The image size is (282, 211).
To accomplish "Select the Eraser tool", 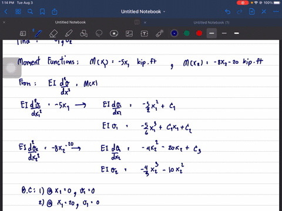I will tap(53, 33).
